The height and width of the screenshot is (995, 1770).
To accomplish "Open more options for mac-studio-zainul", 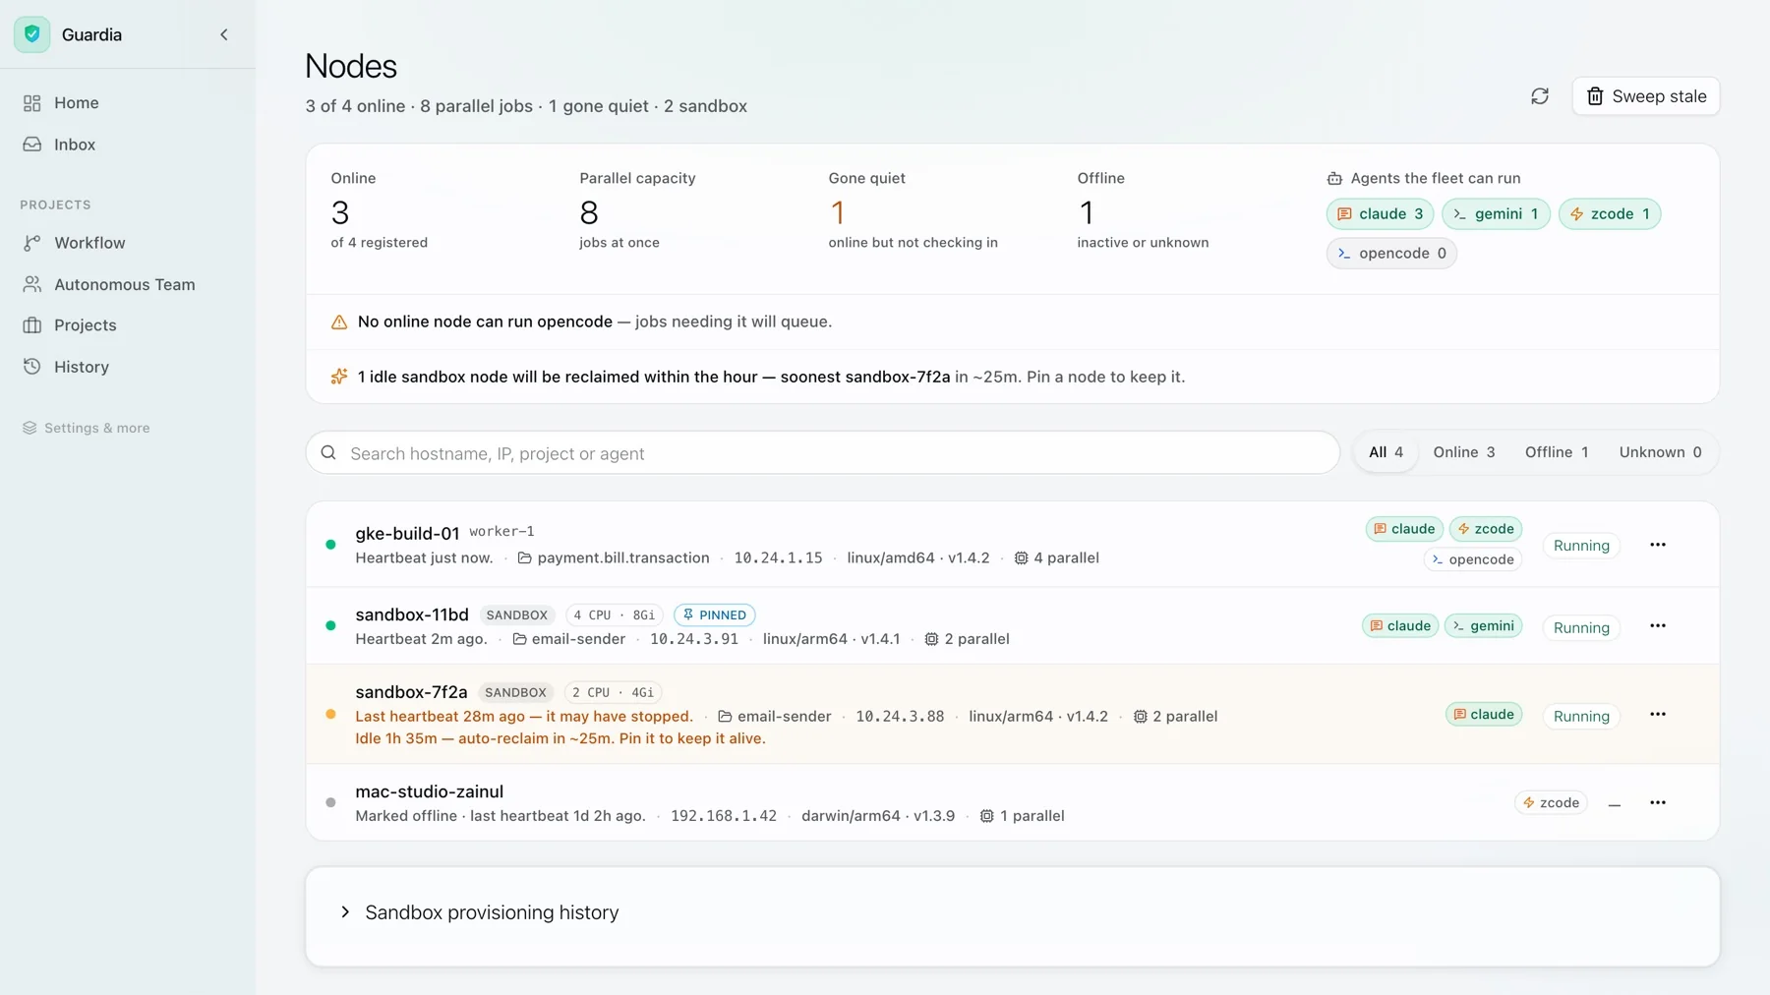I will 1658,803.
